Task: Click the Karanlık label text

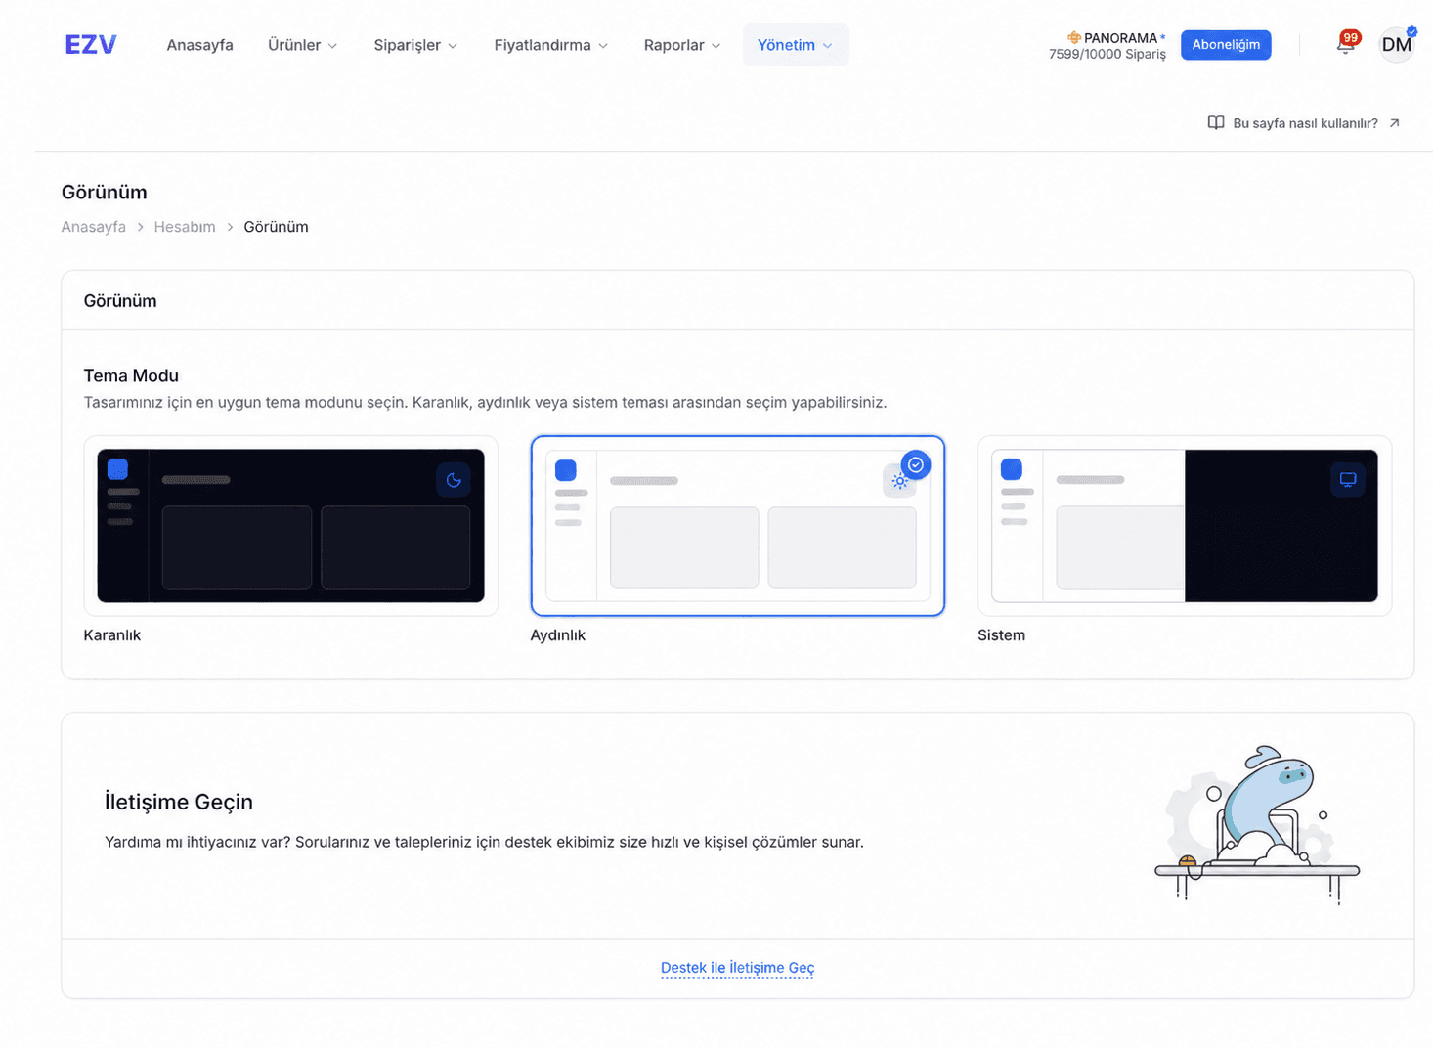Action: [x=112, y=635]
